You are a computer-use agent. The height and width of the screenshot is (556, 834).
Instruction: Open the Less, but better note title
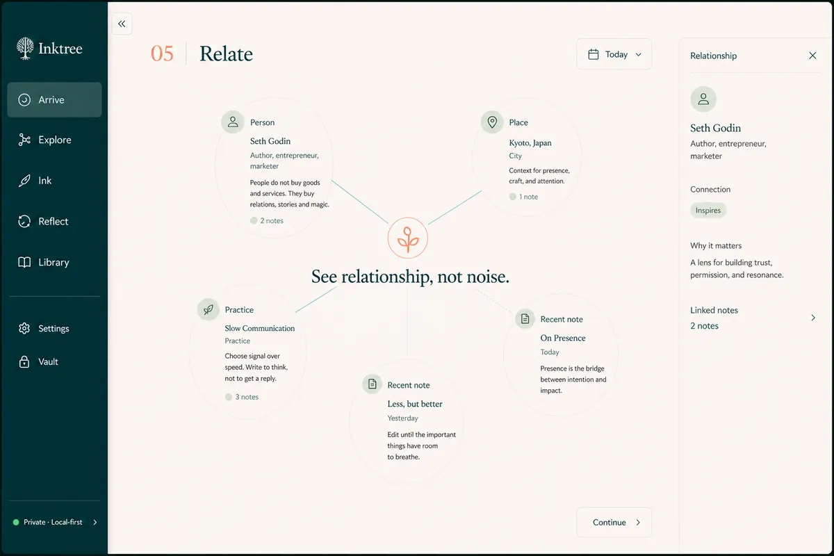[x=415, y=404]
